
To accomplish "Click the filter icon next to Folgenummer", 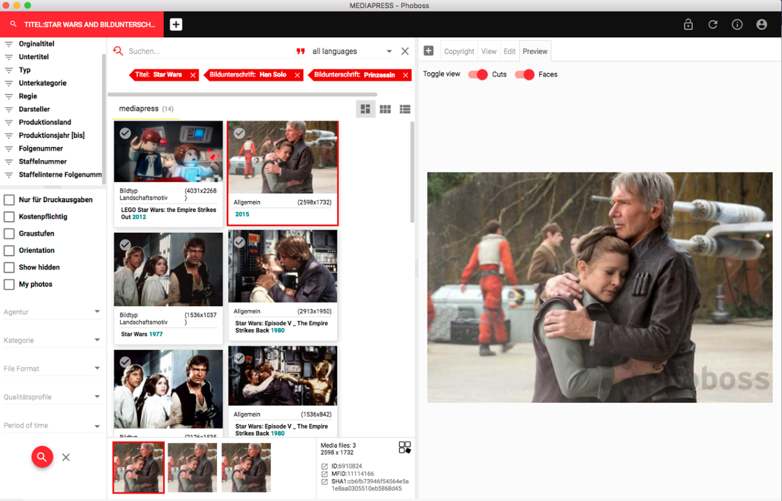I will coord(9,148).
